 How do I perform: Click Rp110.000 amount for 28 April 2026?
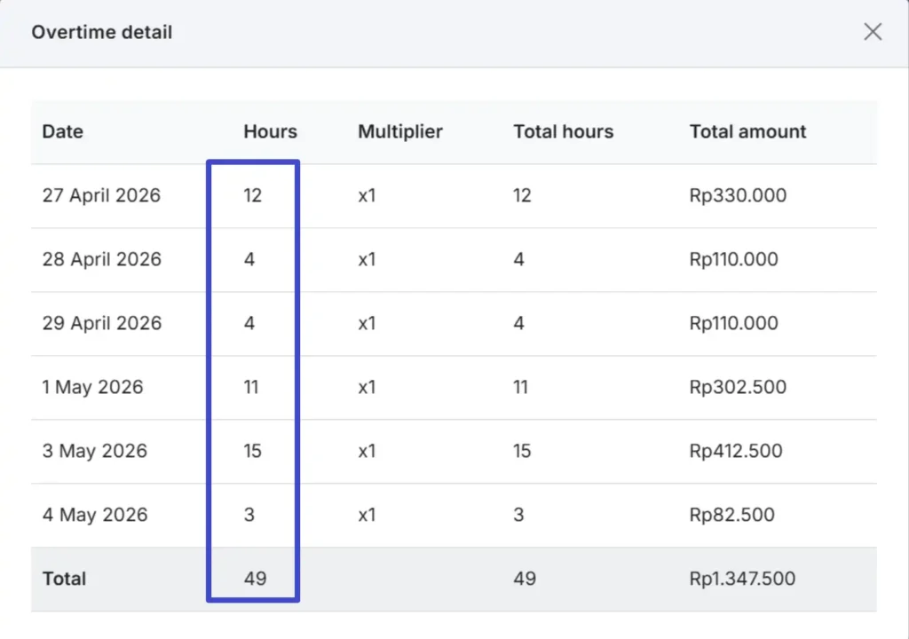coord(734,259)
